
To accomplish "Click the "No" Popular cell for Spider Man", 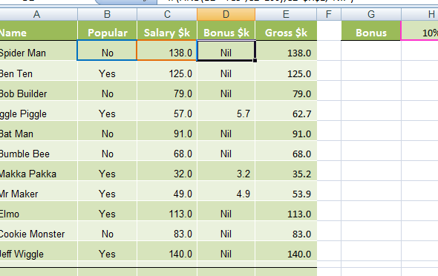I will pyautogui.click(x=107, y=50).
